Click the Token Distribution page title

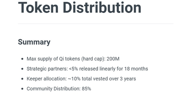click(80, 8)
